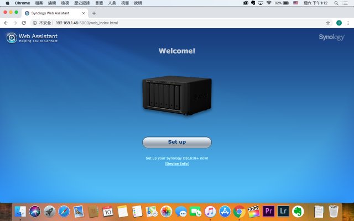
Task: Click the Synology brand logo
Action: point(332,37)
